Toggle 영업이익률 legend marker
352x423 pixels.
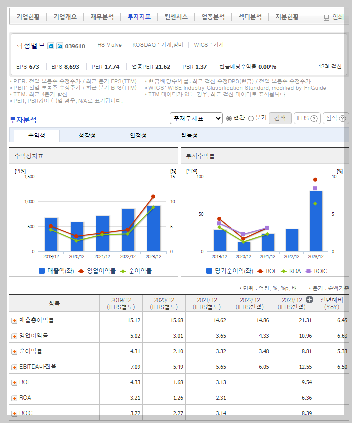click(x=81, y=271)
